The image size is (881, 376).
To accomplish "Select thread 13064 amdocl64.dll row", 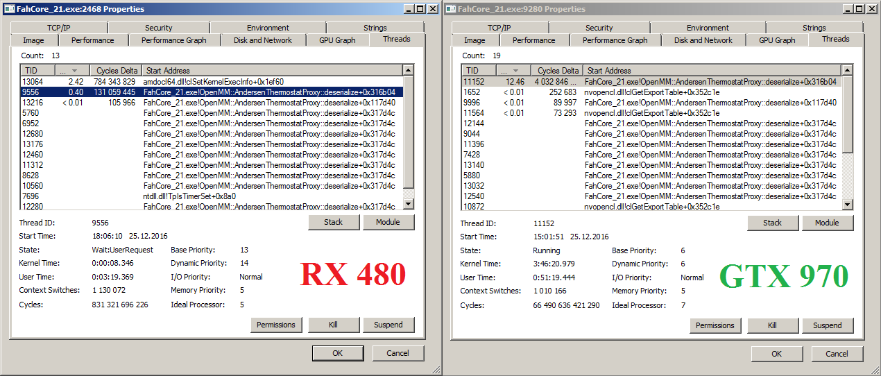I will (212, 81).
